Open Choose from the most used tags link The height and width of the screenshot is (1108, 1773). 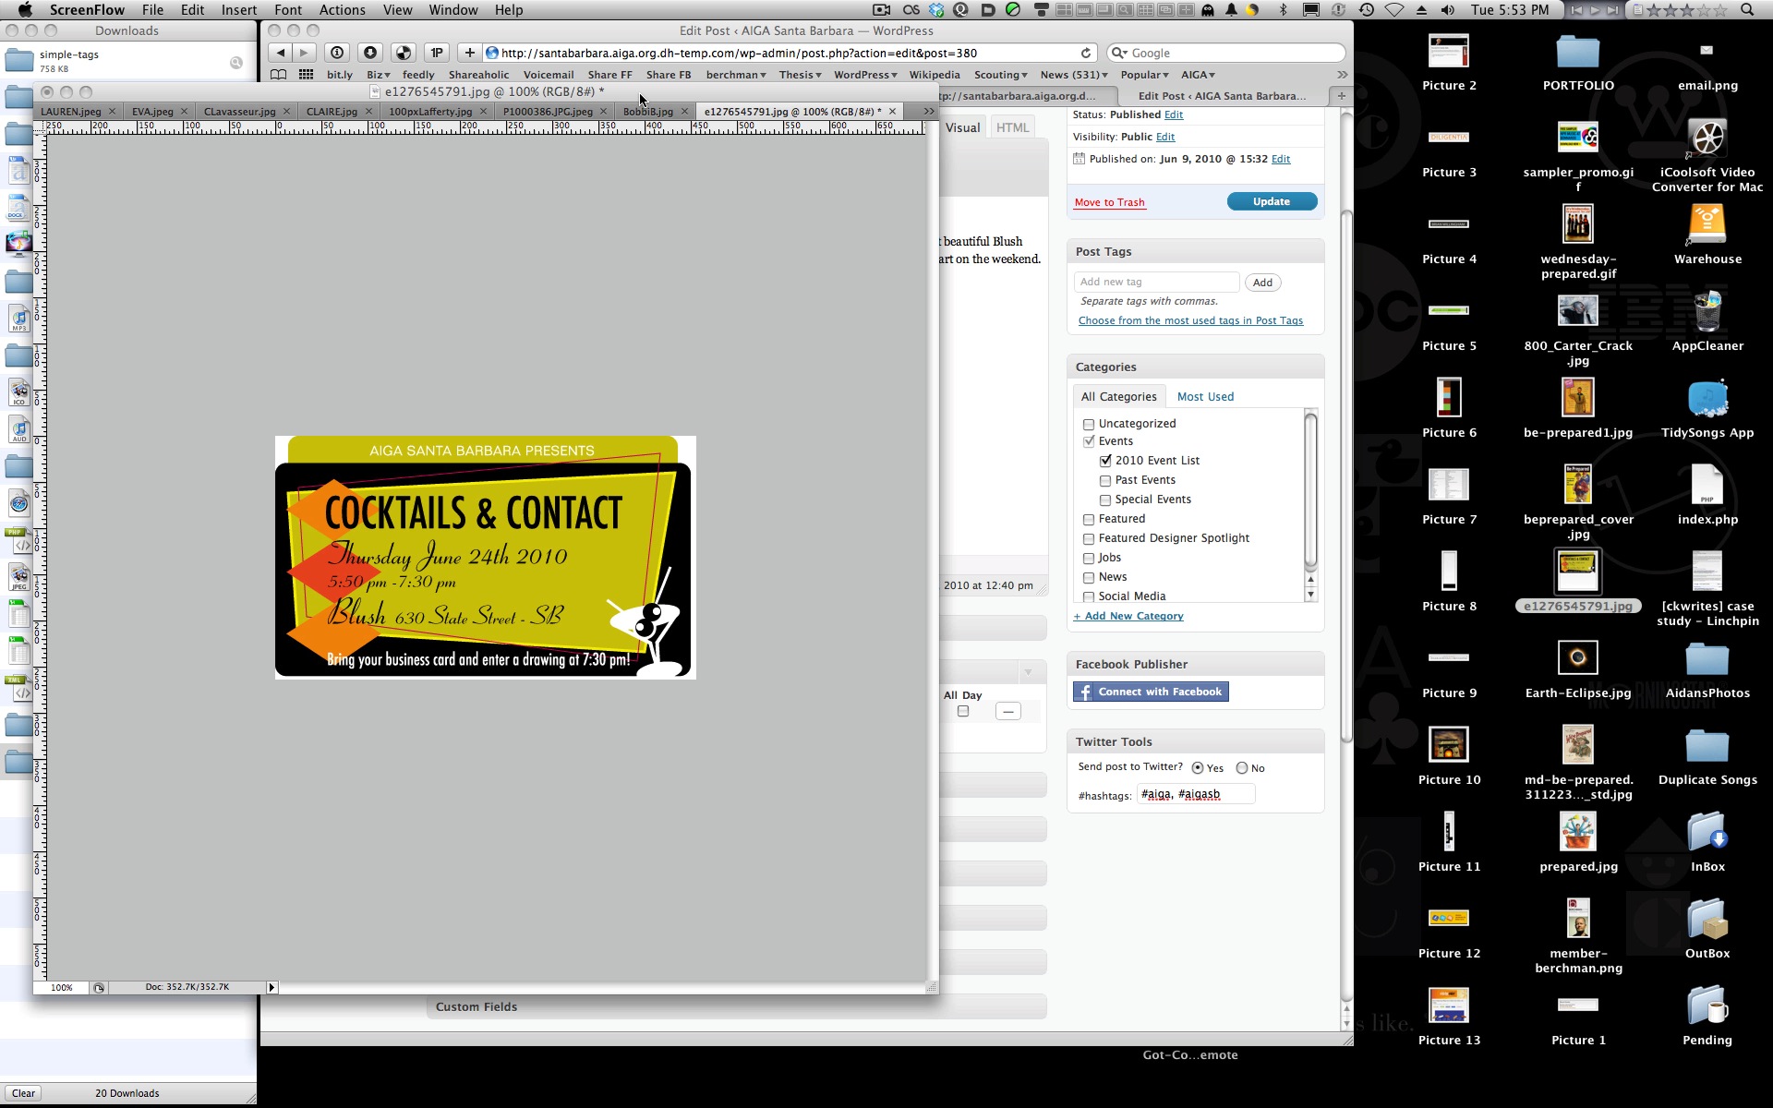[1190, 320]
